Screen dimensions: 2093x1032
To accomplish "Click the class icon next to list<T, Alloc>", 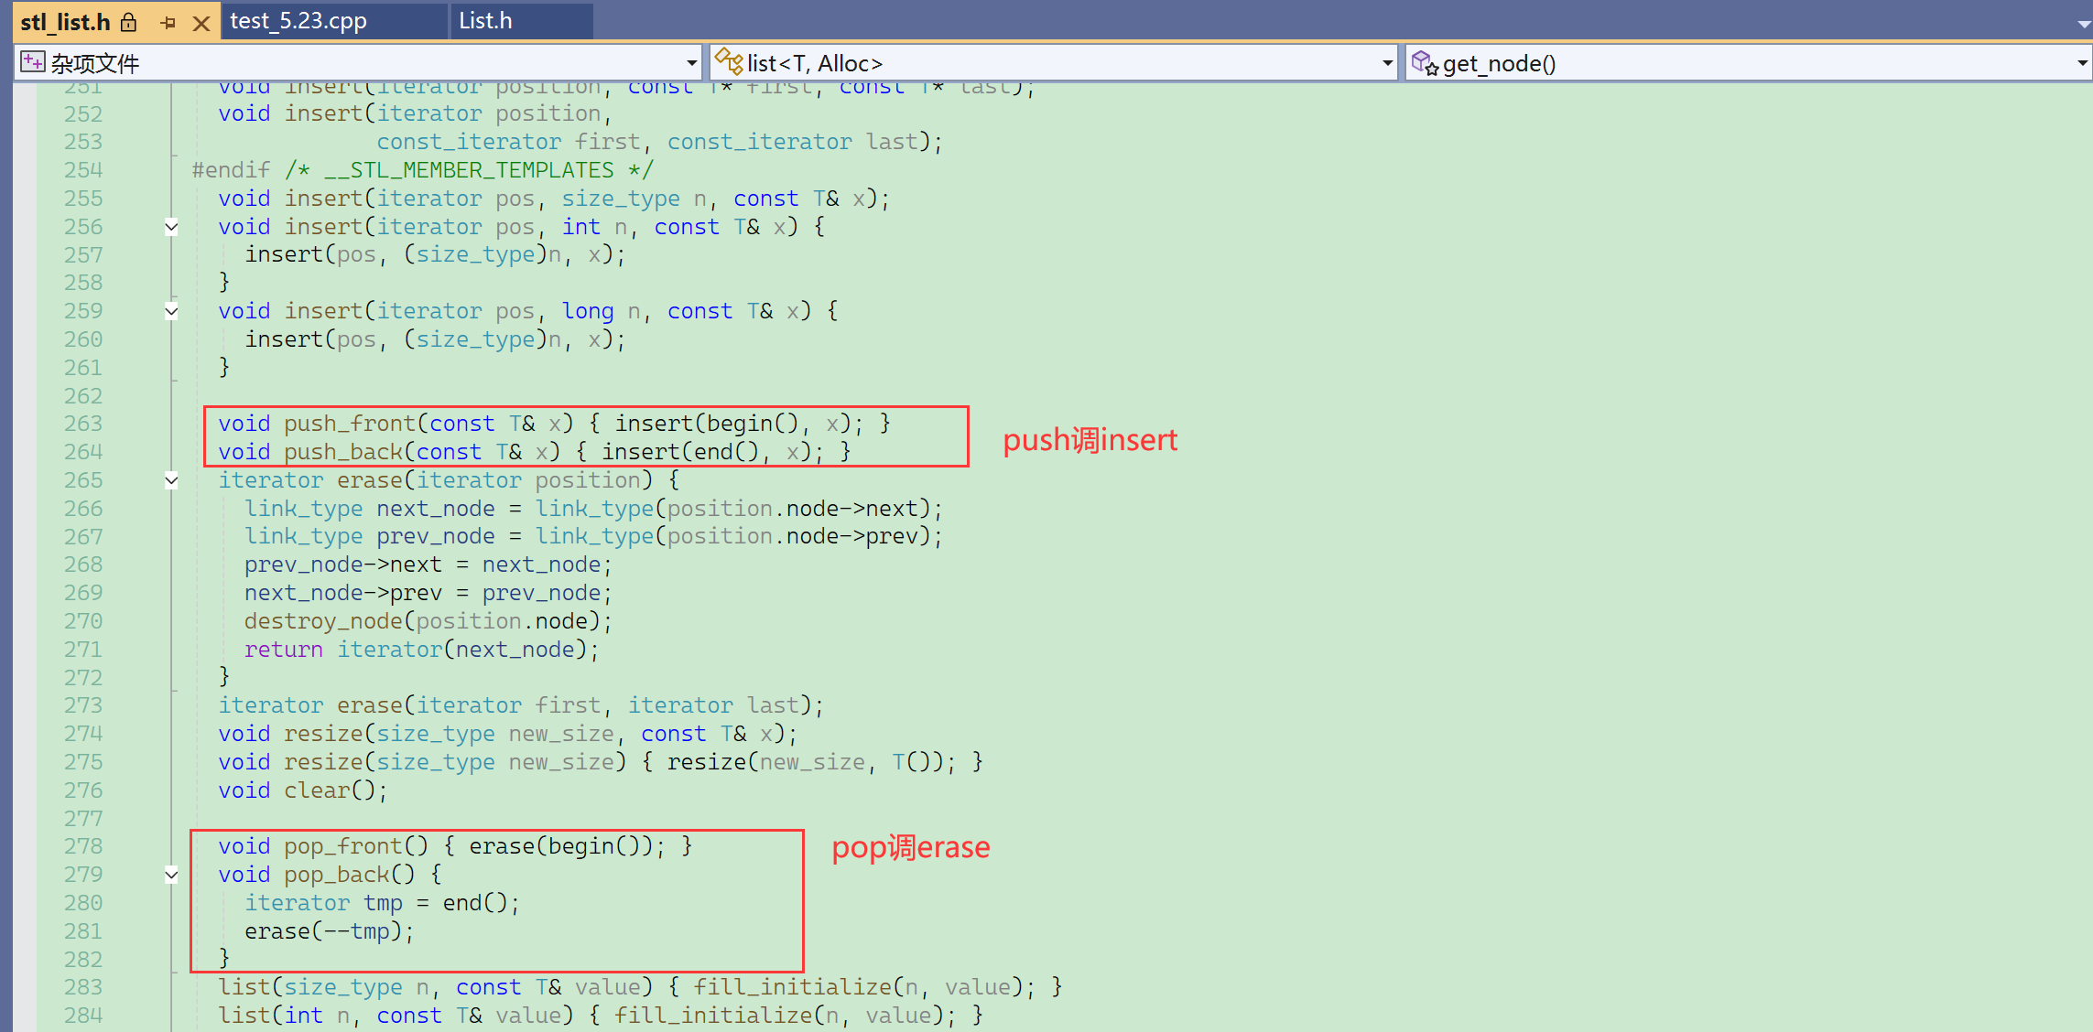I will click(x=729, y=62).
